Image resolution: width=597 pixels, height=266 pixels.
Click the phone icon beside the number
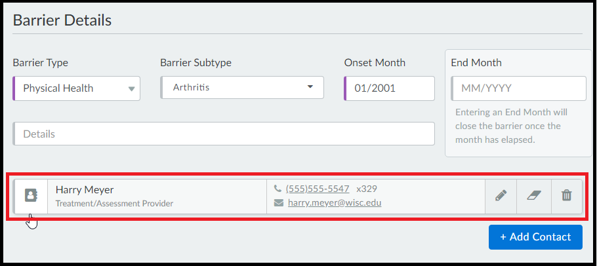[278, 189]
